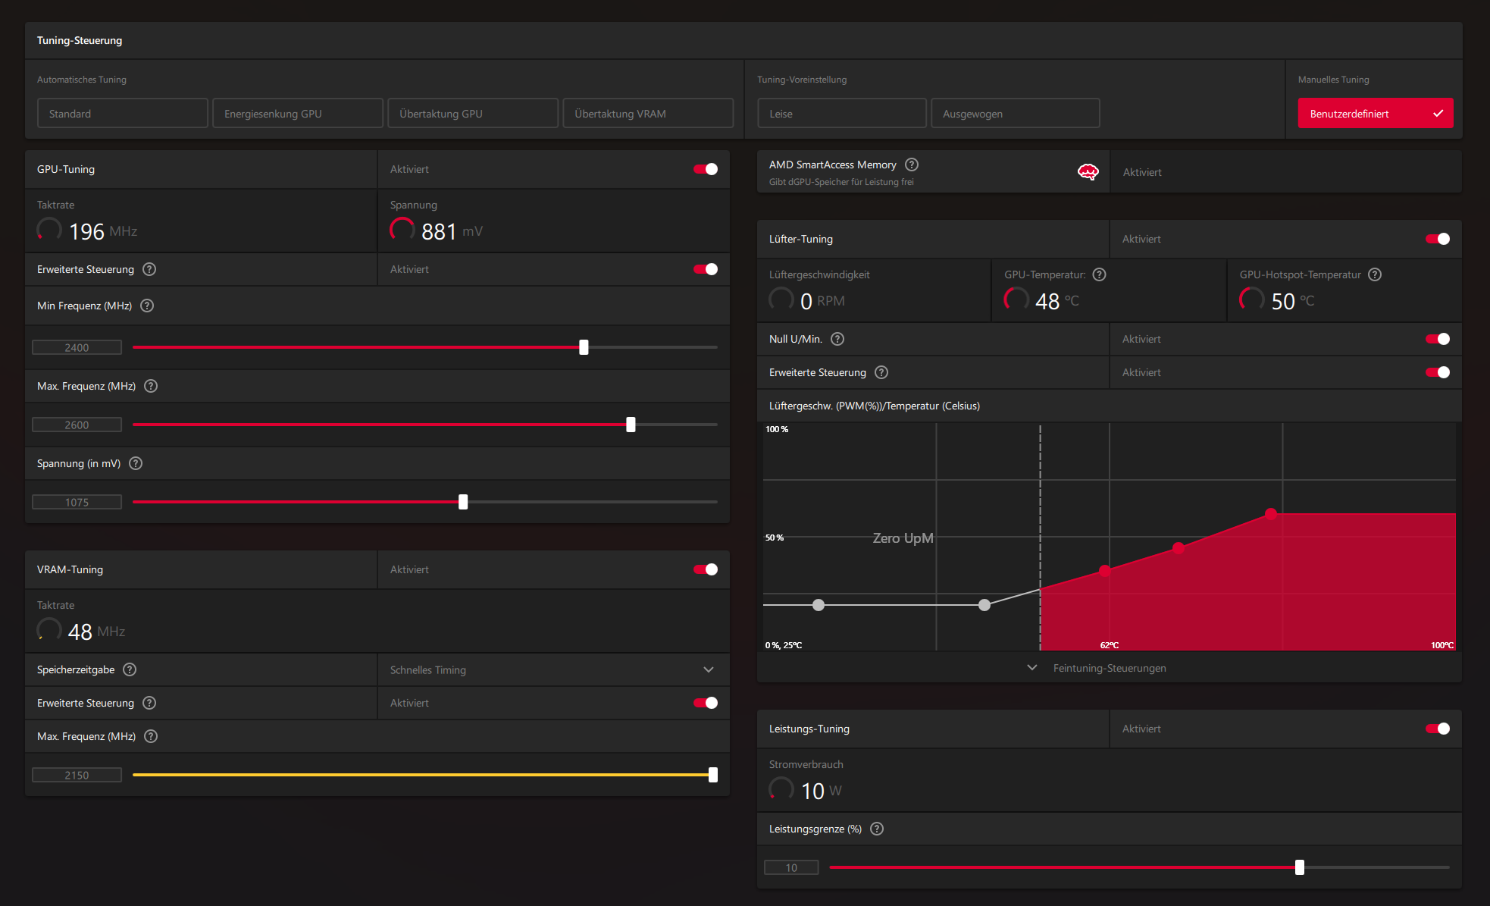Turn off the Null U/Min. switch
This screenshot has width=1490, height=906.
pos(1437,339)
